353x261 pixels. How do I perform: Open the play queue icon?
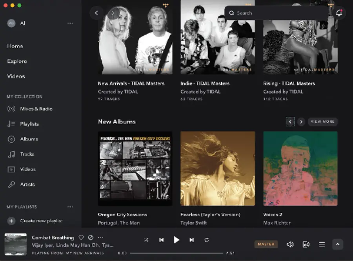[x=322, y=244]
